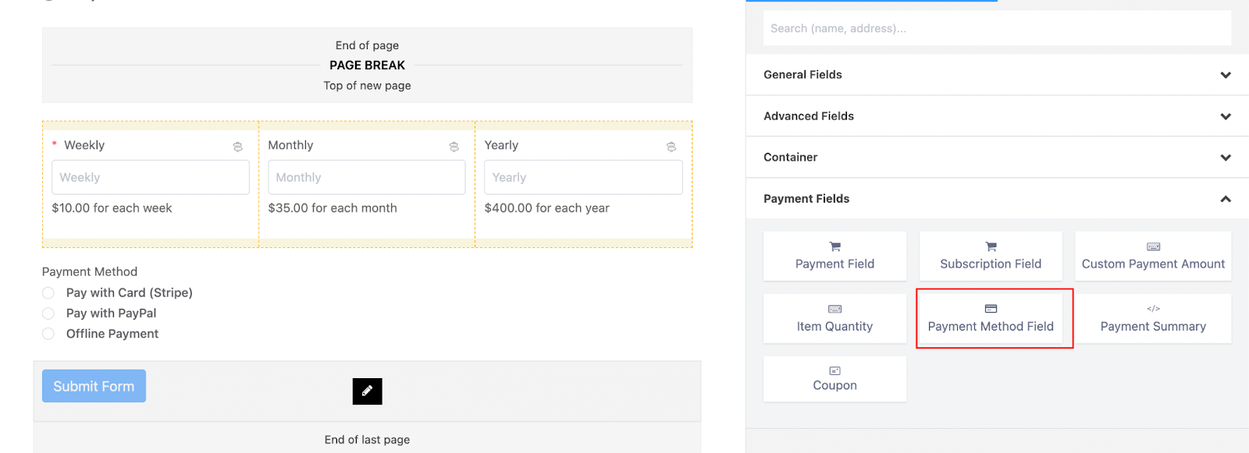Click the icon beside the Weekly label
The width and height of the screenshot is (1249, 453).
pyautogui.click(x=237, y=147)
